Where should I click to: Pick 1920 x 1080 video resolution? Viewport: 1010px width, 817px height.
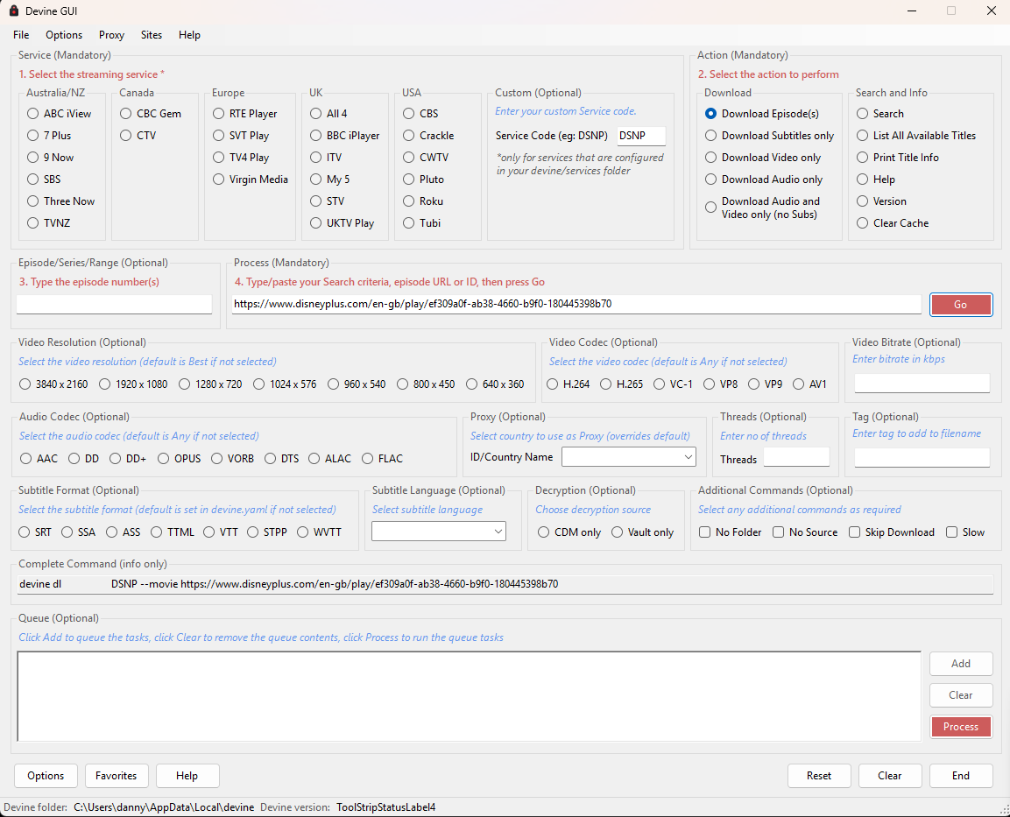[x=133, y=384]
